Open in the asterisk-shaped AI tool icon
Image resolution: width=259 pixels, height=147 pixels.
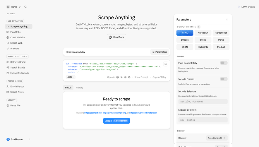[x=121, y=77]
